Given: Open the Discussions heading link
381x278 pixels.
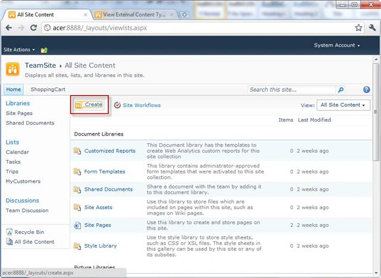Looking at the screenshot, I should point(23,201).
